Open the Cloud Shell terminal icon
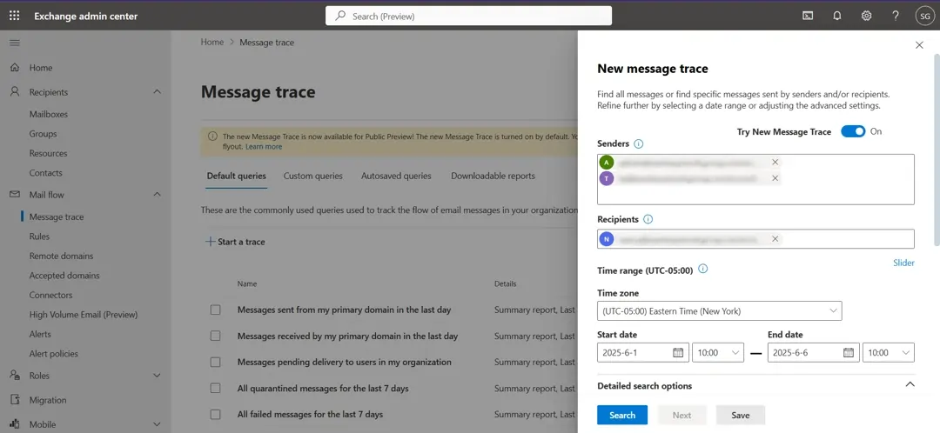 coord(808,17)
